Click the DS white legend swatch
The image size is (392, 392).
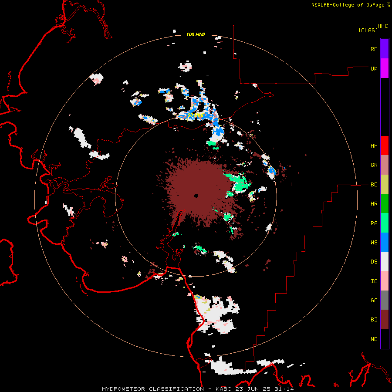coord(385,261)
